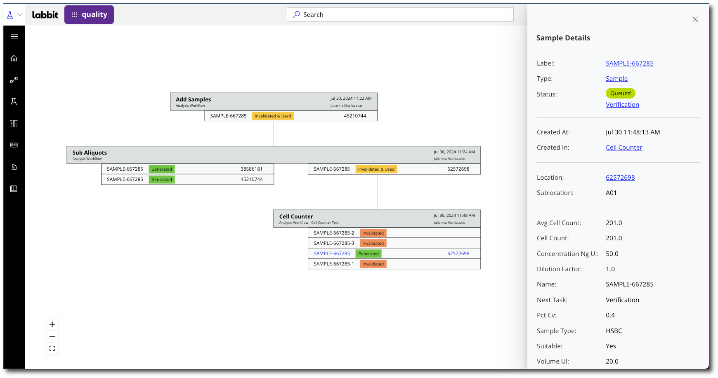Click Generated badge in Cell Counter row
The height and width of the screenshot is (378, 718).
[x=368, y=254]
